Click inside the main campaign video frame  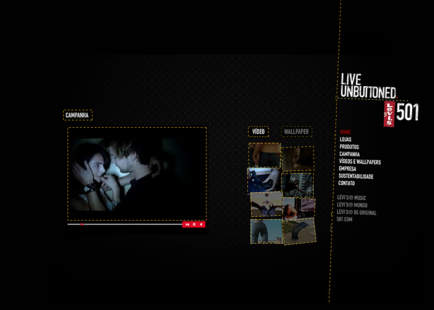point(137,174)
